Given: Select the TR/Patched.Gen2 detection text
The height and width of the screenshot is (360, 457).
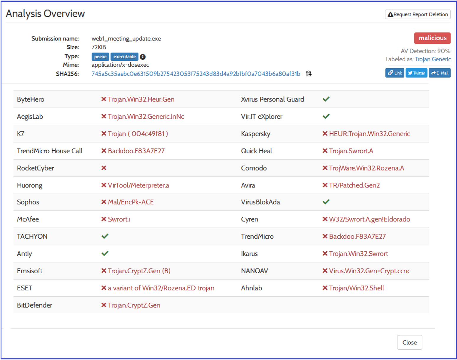Looking at the screenshot, I should tap(354, 185).
